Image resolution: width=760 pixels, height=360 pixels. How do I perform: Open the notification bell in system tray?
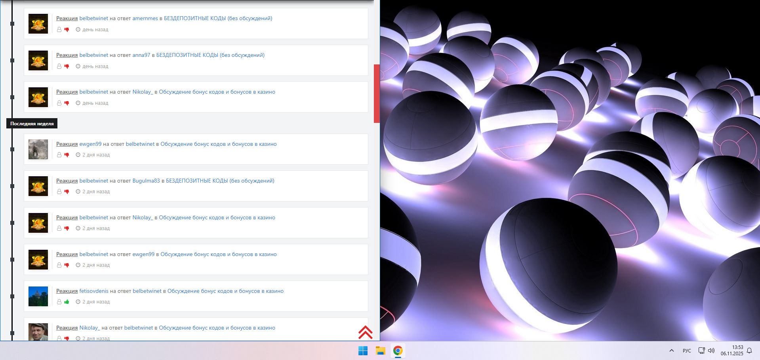(x=749, y=351)
